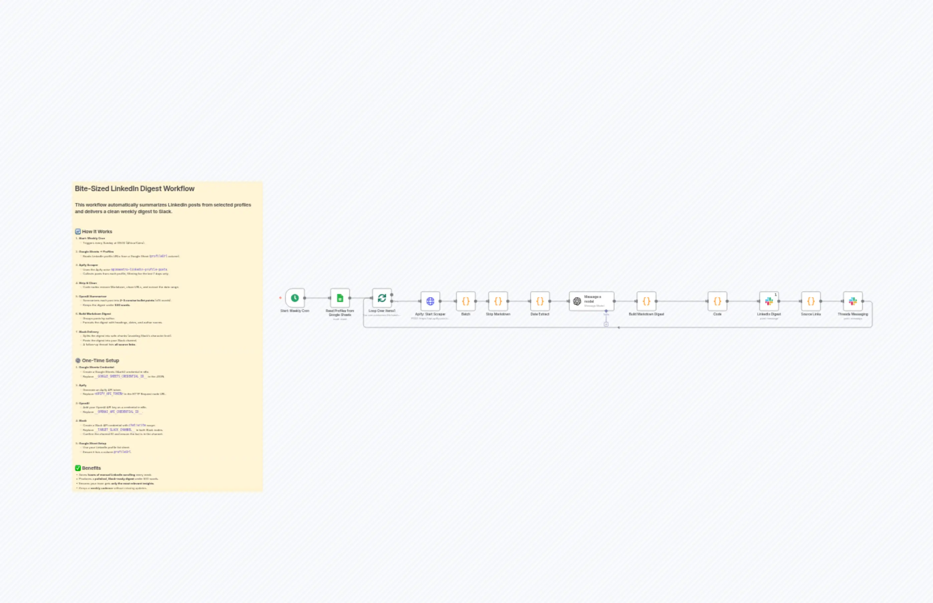Open the Strip Markdown node

498,301
